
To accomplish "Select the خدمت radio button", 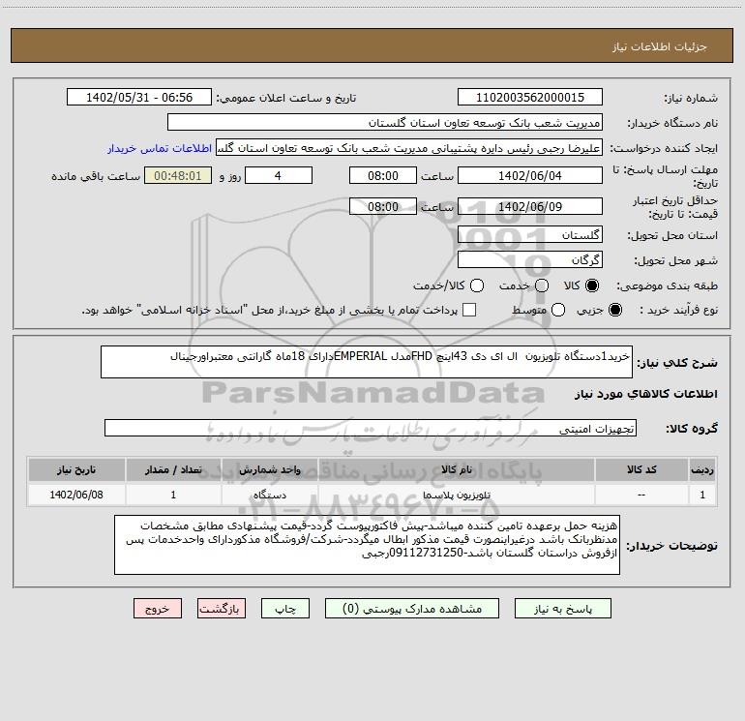I will (x=542, y=285).
